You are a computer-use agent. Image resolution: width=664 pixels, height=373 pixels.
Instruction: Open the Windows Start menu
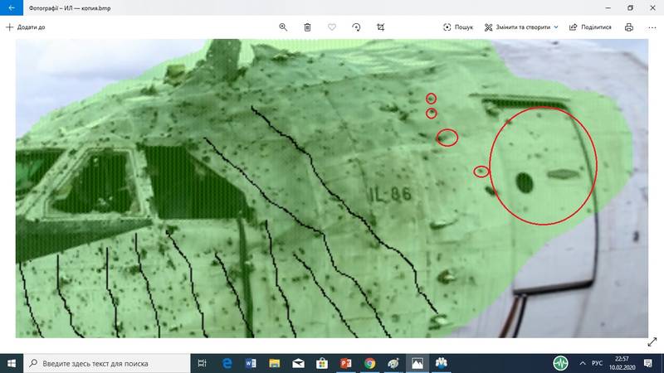click(12, 363)
